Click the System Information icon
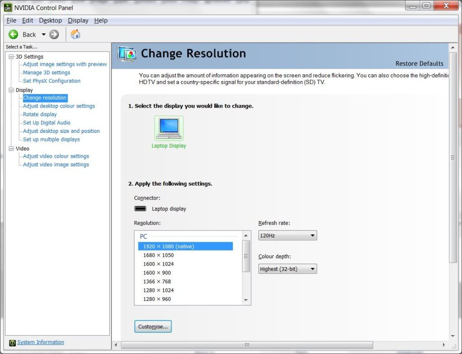This screenshot has height=354, width=462. (x=12, y=343)
